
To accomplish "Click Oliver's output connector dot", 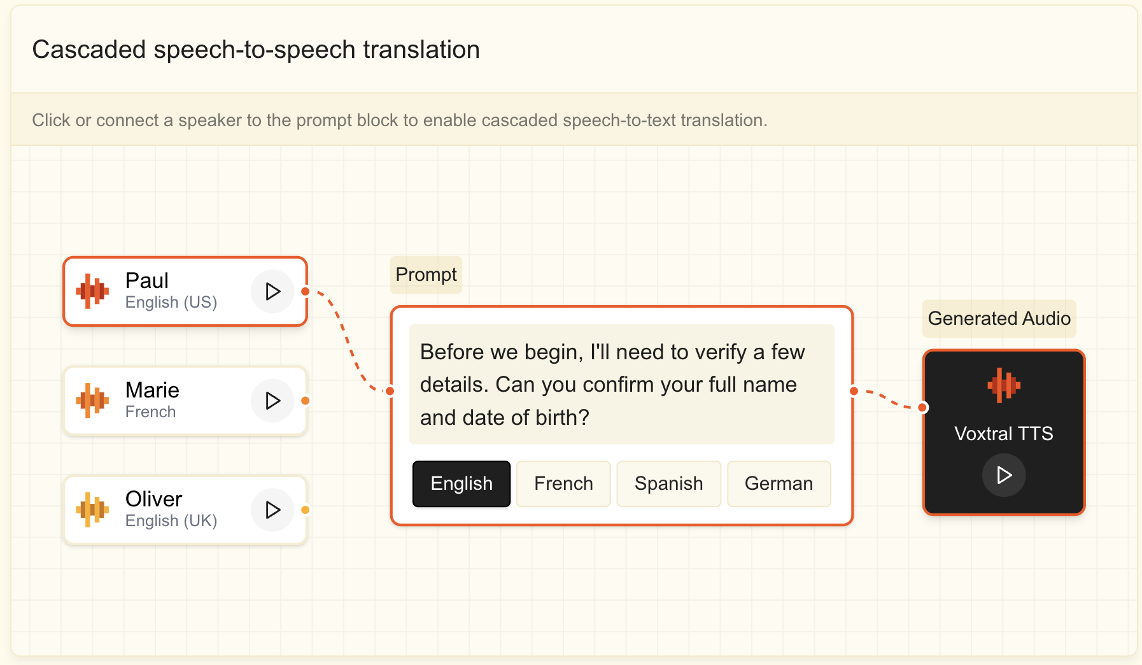I will [306, 510].
